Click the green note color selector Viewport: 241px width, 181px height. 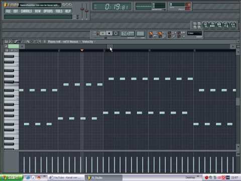(14, 46)
